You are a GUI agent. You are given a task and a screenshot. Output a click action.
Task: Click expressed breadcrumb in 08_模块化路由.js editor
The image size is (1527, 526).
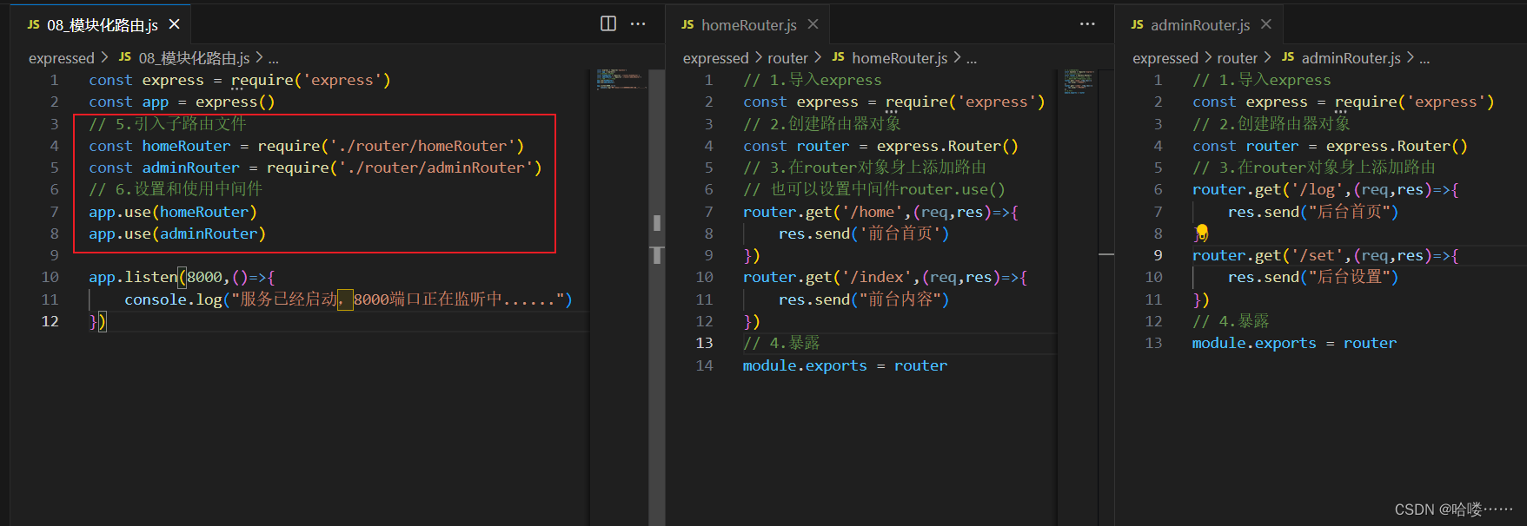coord(61,58)
